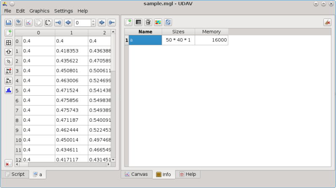Image resolution: width=336 pixels, height=188 pixels.
Task: Sort by the Name column header
Action: 145,31
